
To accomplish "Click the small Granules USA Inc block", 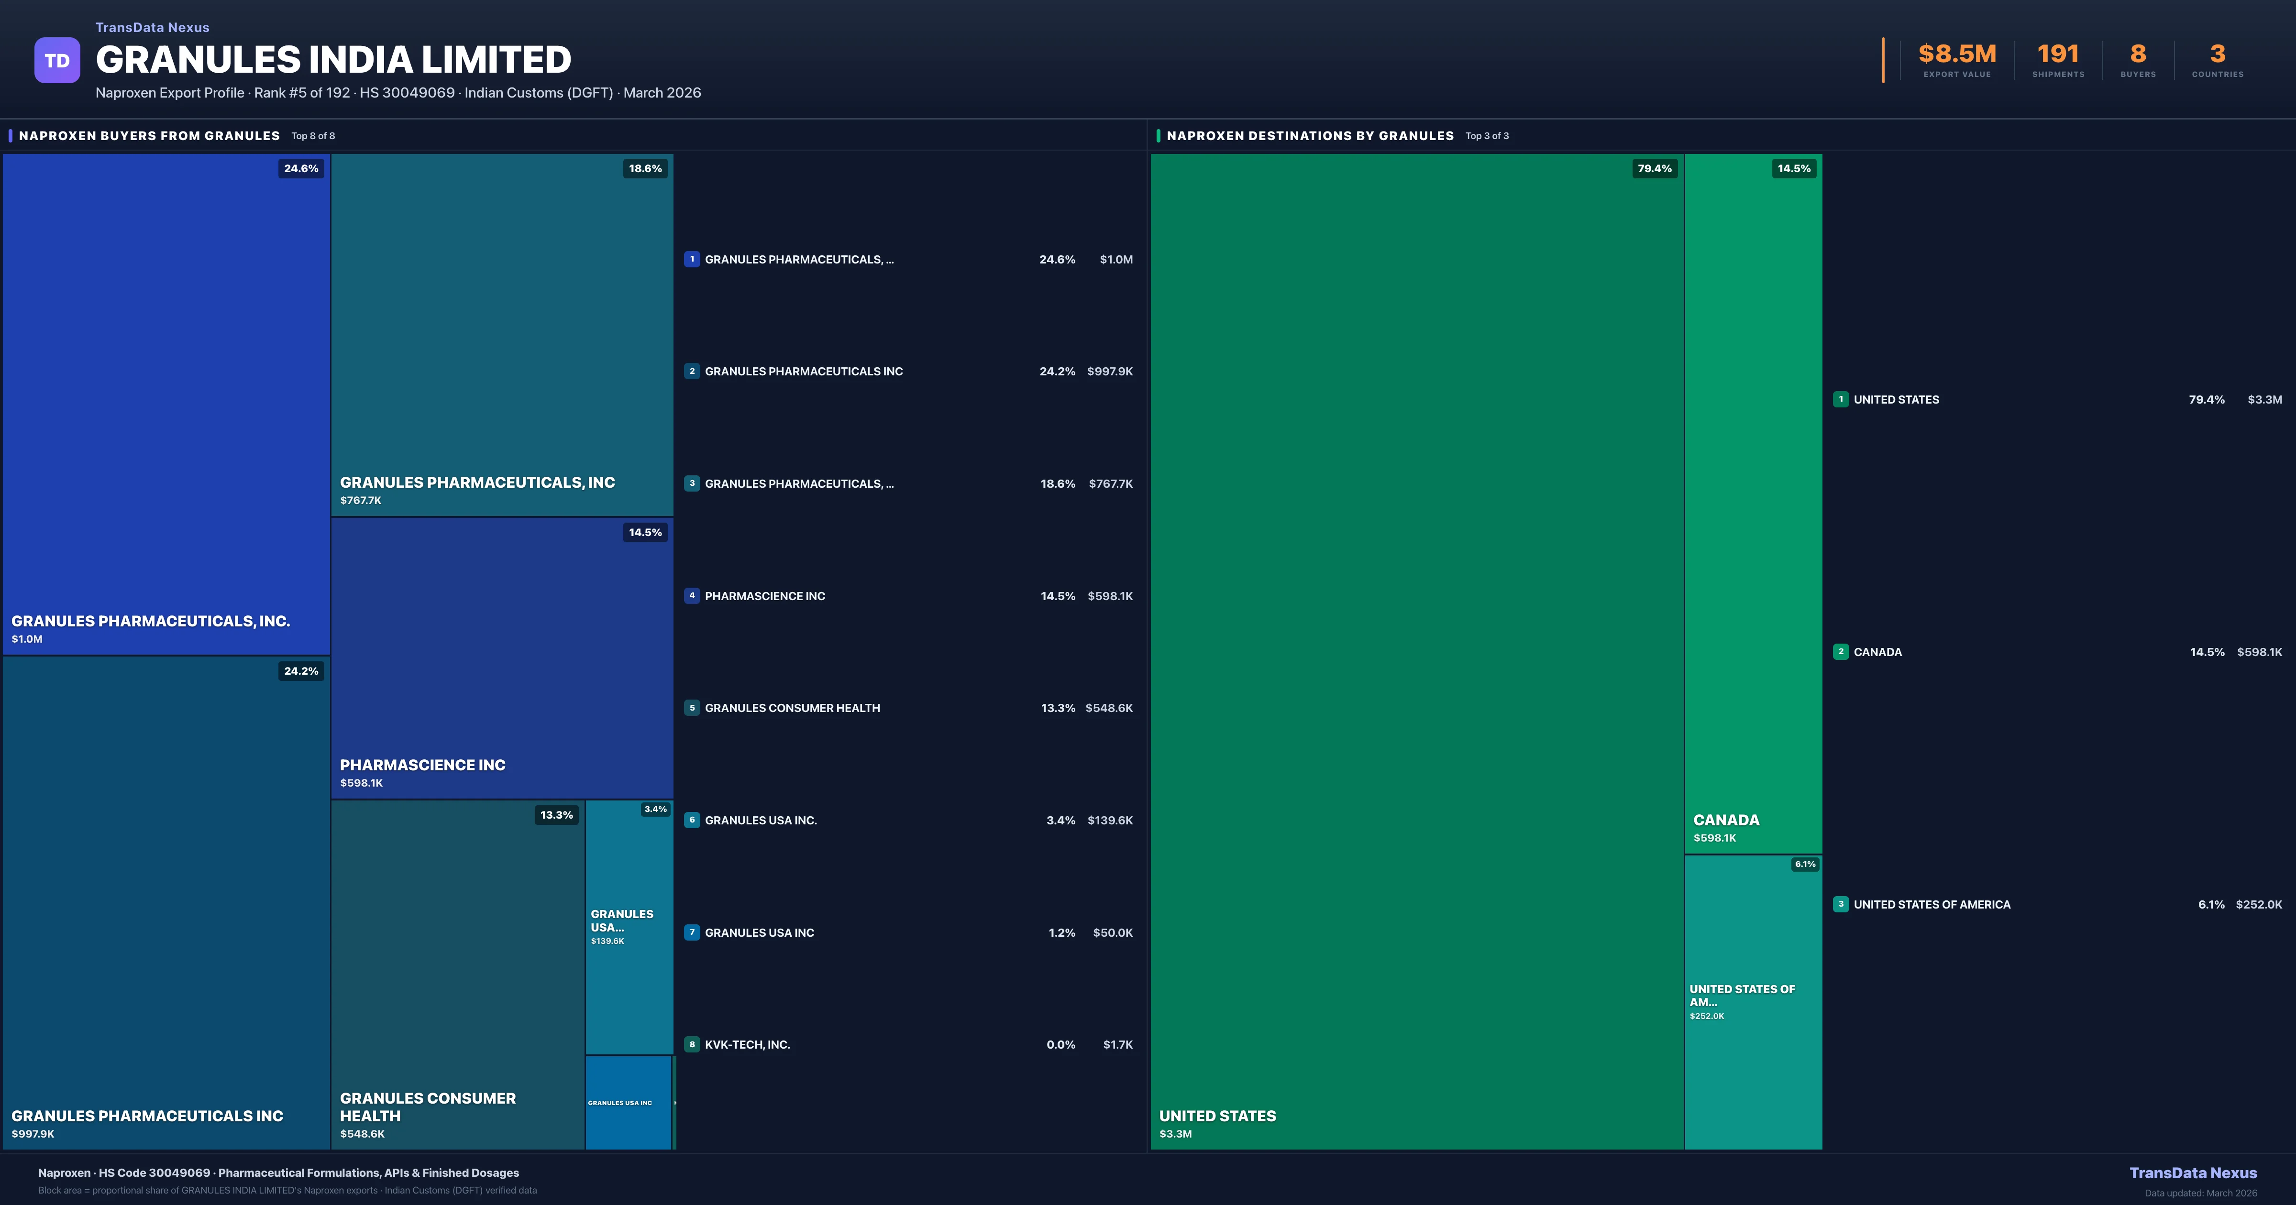I will coord(628,1103).
